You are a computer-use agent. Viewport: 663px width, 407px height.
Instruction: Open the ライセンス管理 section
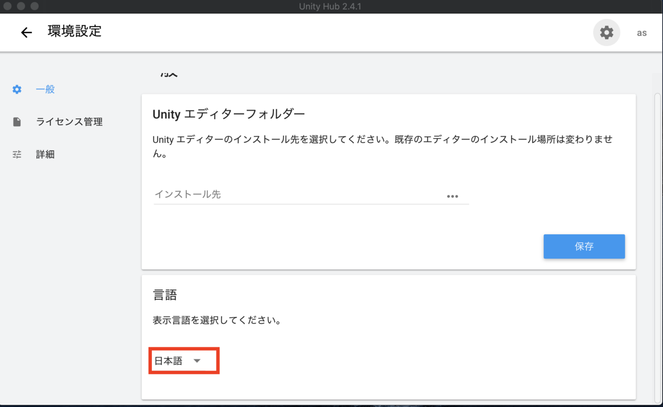pos(69,122)
